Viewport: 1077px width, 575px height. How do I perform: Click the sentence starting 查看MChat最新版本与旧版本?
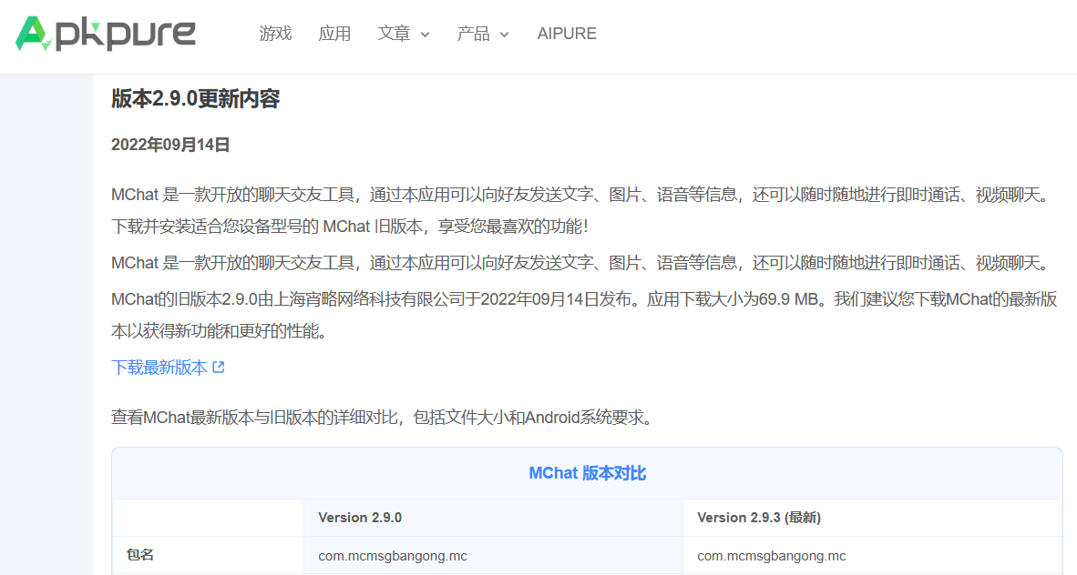tap(382, 418)
